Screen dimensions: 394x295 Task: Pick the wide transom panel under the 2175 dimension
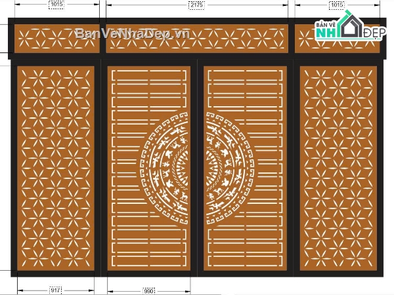click(197, 39)
